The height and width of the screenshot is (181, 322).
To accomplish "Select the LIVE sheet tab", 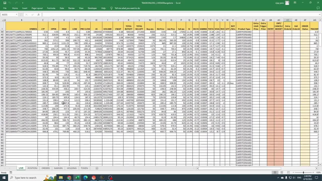I will point(21,168).
